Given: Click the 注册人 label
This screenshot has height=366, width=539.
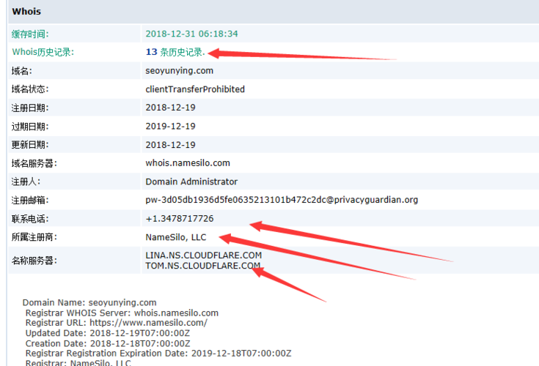Looking at the screenshot, I should [x=26, y=182].
